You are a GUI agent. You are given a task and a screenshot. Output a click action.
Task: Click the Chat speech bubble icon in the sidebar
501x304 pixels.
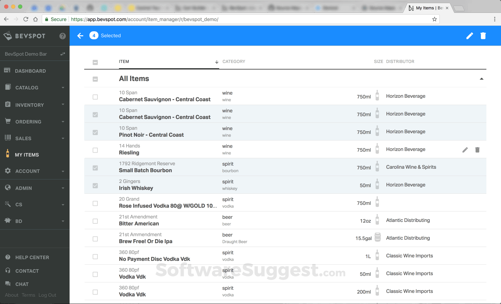pyautogui.click(x=8, y=284)
